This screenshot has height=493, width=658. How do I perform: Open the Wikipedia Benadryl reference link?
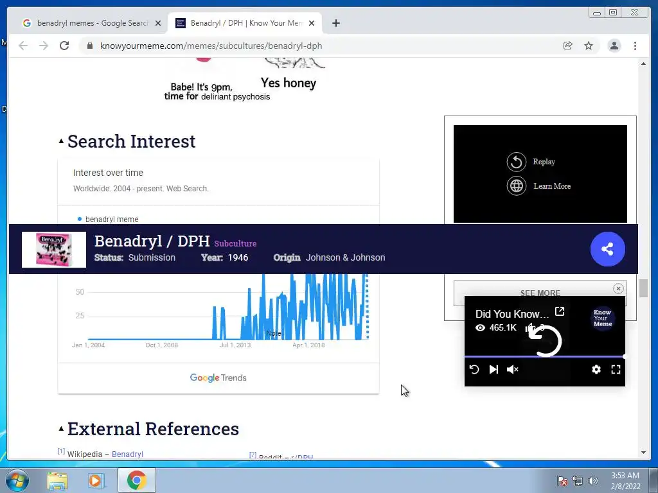[x=128, y=454]
